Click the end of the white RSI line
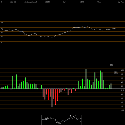Screen dimensions: 125x125 click(x=111, y=29)
